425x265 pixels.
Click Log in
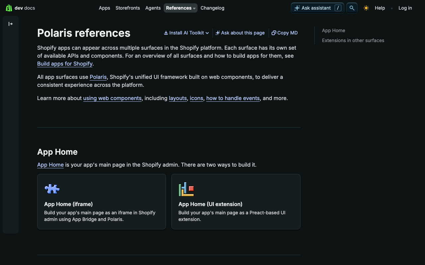click(405, 8)
